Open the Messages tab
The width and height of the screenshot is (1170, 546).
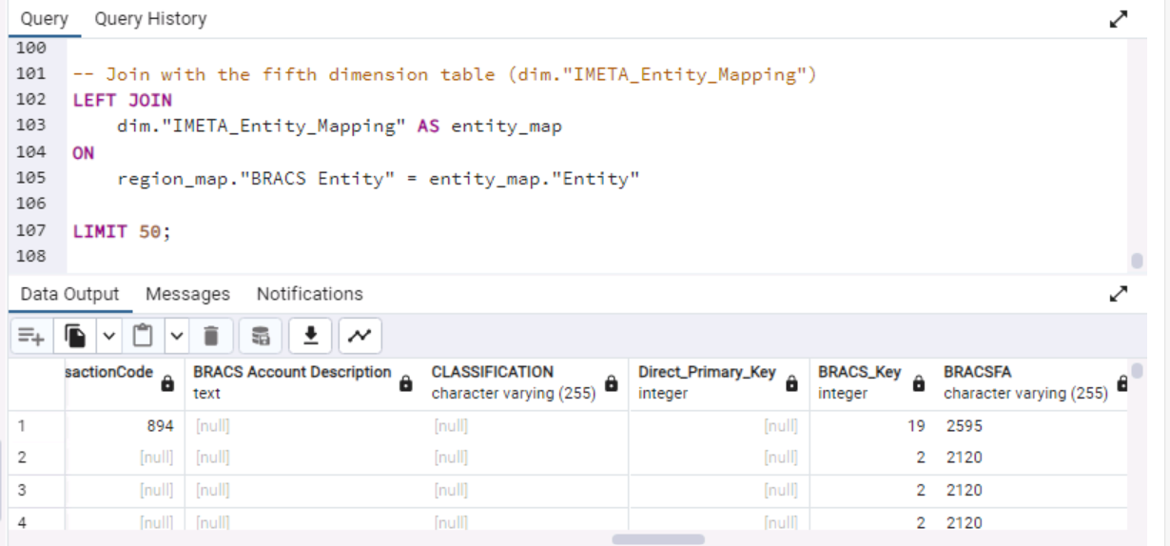pyautogui.click(x=187, y=294)
